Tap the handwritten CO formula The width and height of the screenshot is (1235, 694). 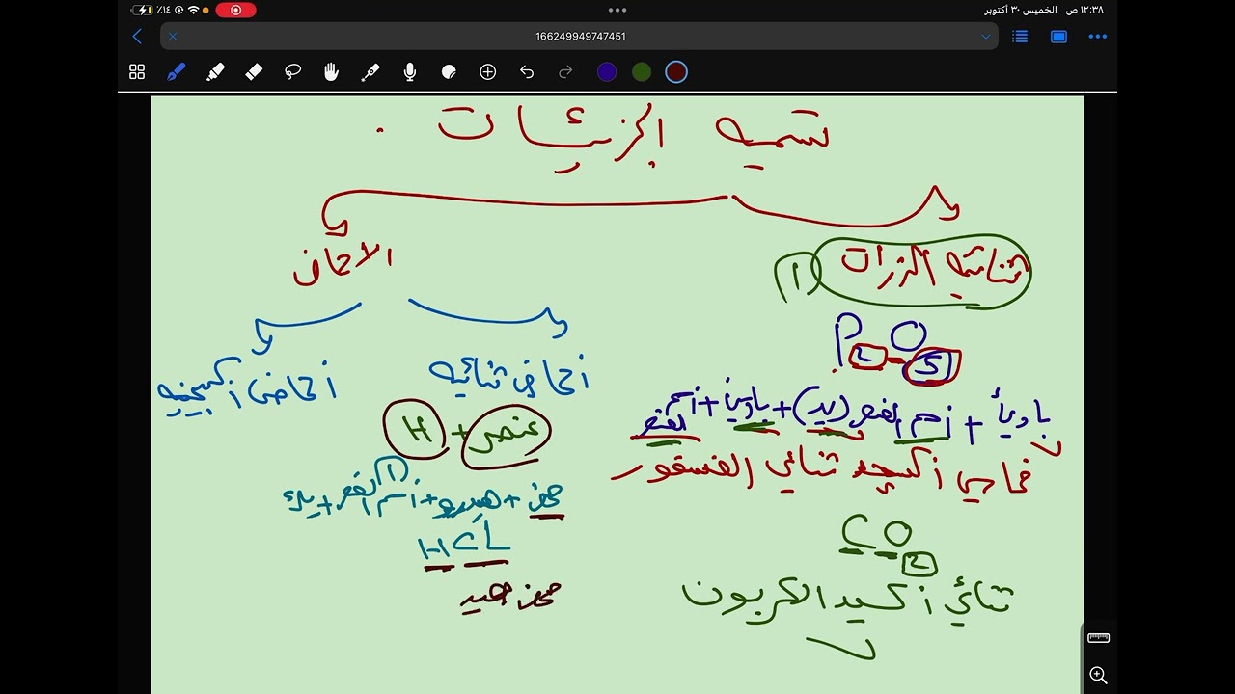point(876,537)
